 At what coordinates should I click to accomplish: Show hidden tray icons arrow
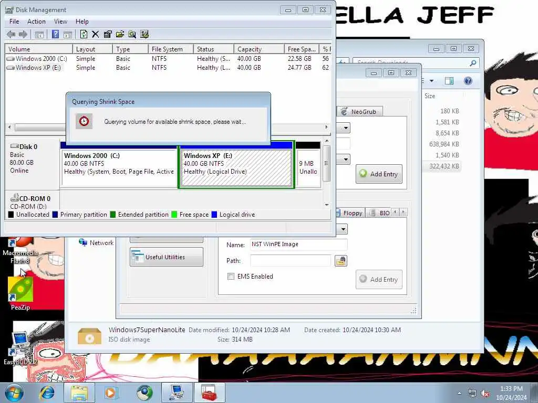pyautogui.click(x=459, y=394)
